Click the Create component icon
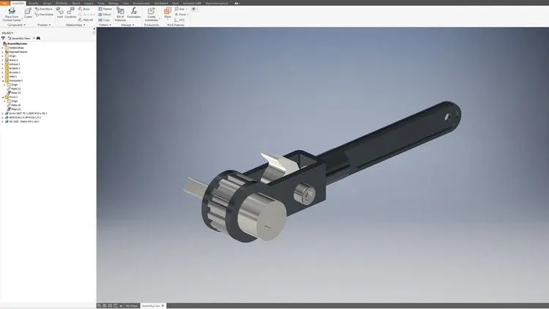The height and width of the screenshot is (309, 549). tap(28, 12)
